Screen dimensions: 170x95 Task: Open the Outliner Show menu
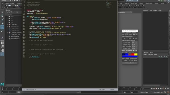(12, 12)
